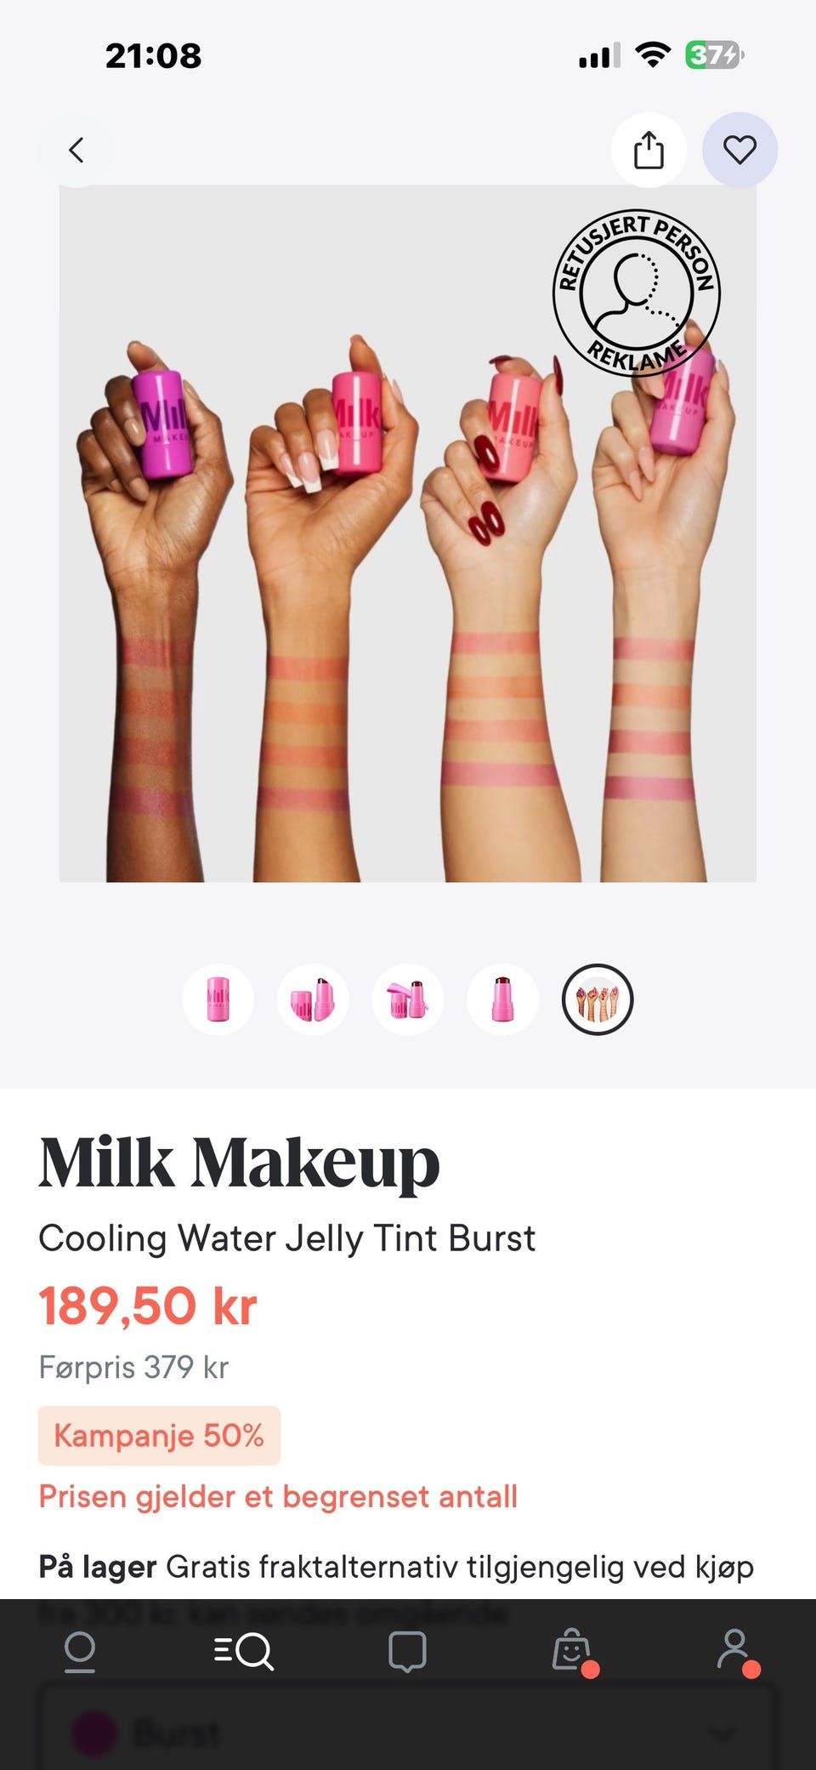Open the Milk Makeup brand link
This screenshot has height=1770, width=816.
(239, 1163)
